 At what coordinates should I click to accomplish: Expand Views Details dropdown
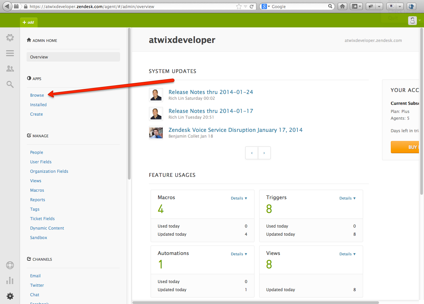(348, 254)
